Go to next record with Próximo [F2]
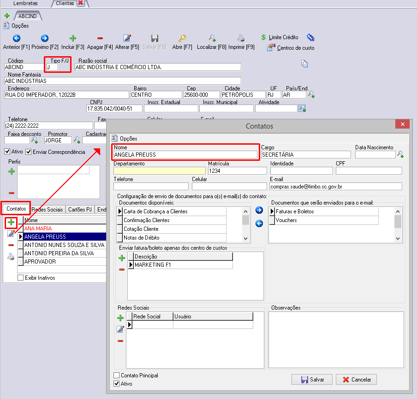This screenshot has height=399, width=417. tap(45, 42)
